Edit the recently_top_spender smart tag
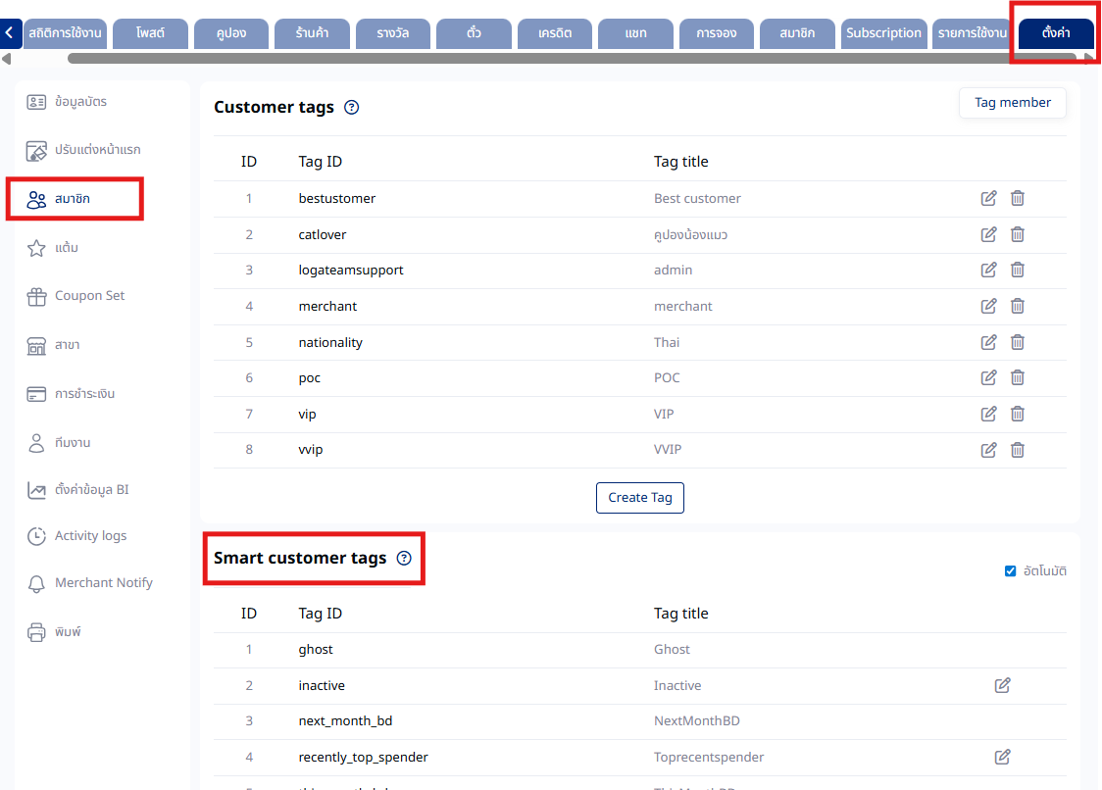The width and height of the screenshot is (1102, 790). pos(1002,757)
